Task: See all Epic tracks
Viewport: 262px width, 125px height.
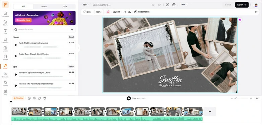Action: 71,67
